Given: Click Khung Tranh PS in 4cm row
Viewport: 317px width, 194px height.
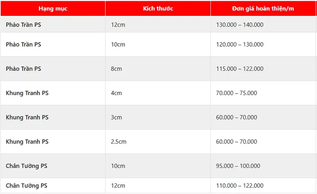Looking at the screenshot, I should pyautogui.click(x=27, y=93).
